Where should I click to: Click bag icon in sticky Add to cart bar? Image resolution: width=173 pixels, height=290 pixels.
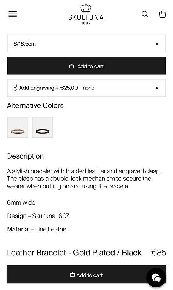click(x=72, y=275)
